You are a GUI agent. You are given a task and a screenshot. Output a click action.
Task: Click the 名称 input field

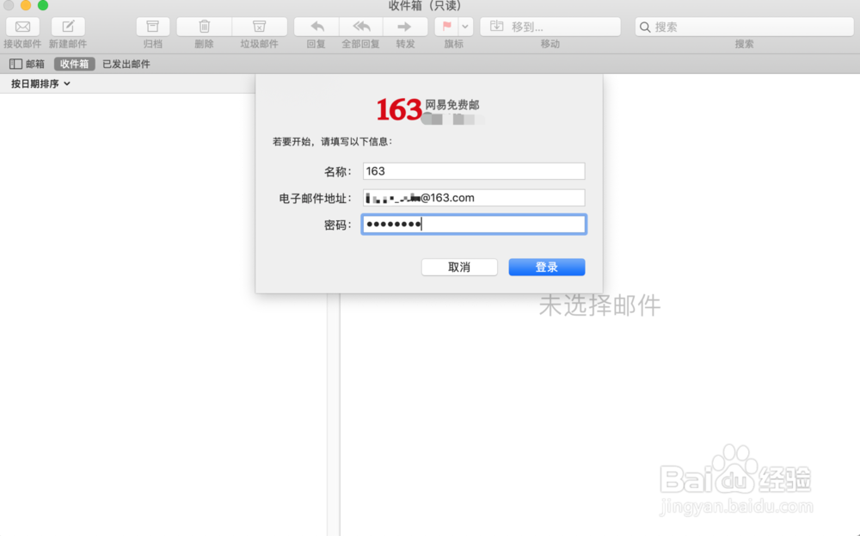click(x=474, y=171)
